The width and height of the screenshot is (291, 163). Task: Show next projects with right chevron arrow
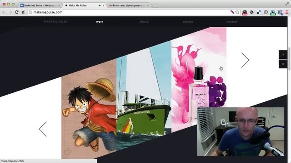pyautogui.click(x=245, y=60)
